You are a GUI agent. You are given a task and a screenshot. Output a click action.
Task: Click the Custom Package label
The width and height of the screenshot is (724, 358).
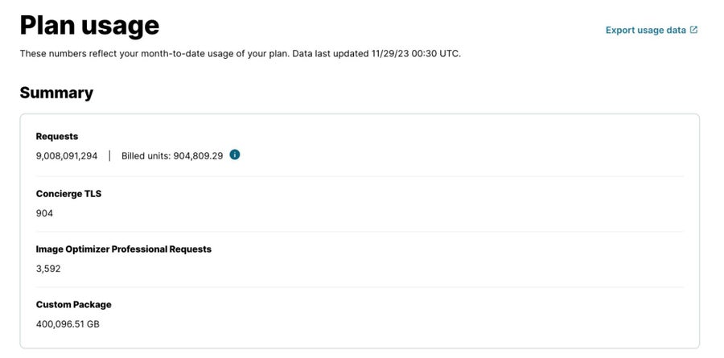point(74,304)
